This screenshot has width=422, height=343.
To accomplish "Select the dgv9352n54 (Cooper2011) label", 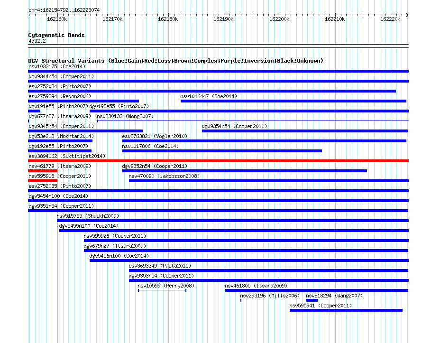I will [x=155, y=166].
